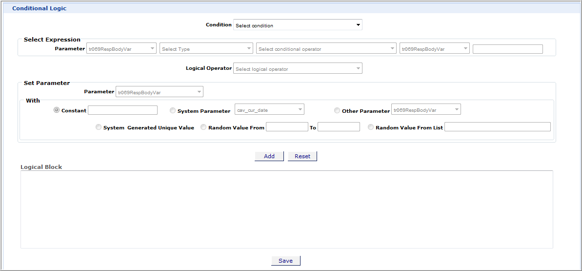The height and width of the screenshot is (271, 582).
Task: Open second tr069RespBodyVar dropdown in expression row
Action: click(435, 49)
